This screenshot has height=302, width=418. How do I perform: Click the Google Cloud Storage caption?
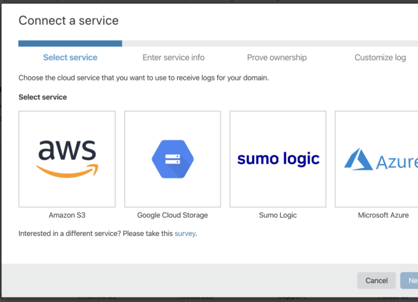172,215
